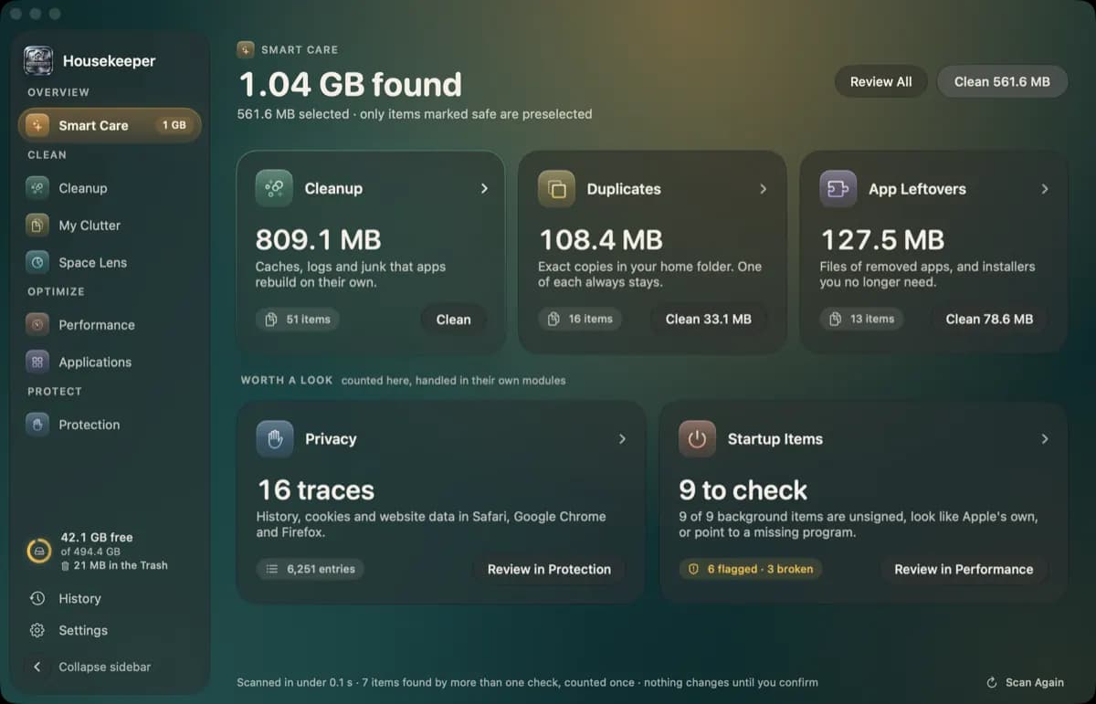This screenshot has height=704, width=1096.
Task: Click the History clock icon
Action: [37, 598]
